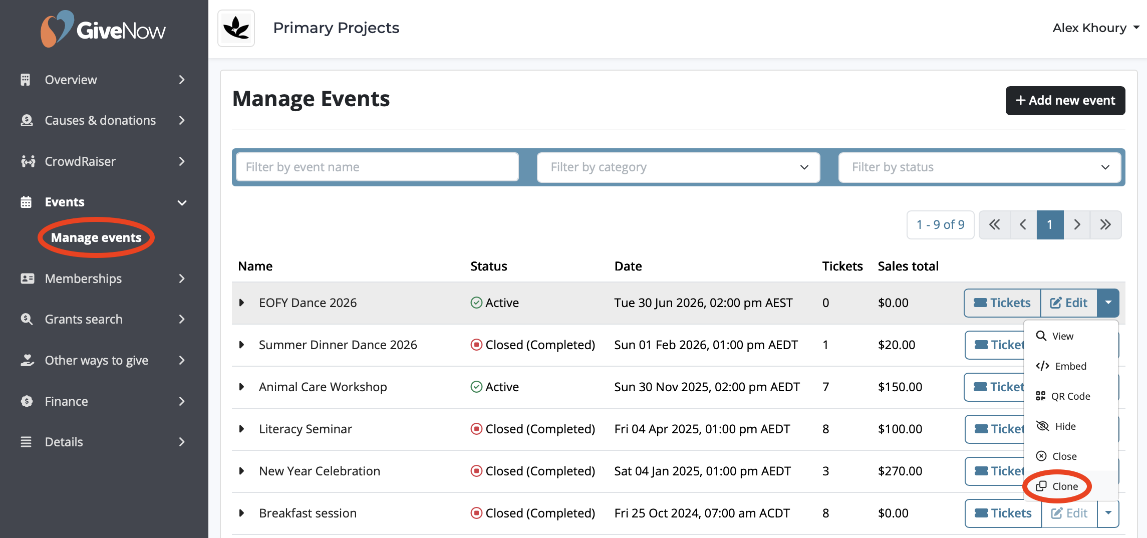The height and width of the screenshot is (538, 1147).
Task: Open the Alex Khoury account menu
Action: tap(1095, 28)
